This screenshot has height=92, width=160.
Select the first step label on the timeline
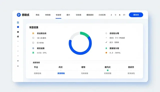point(36,67)
